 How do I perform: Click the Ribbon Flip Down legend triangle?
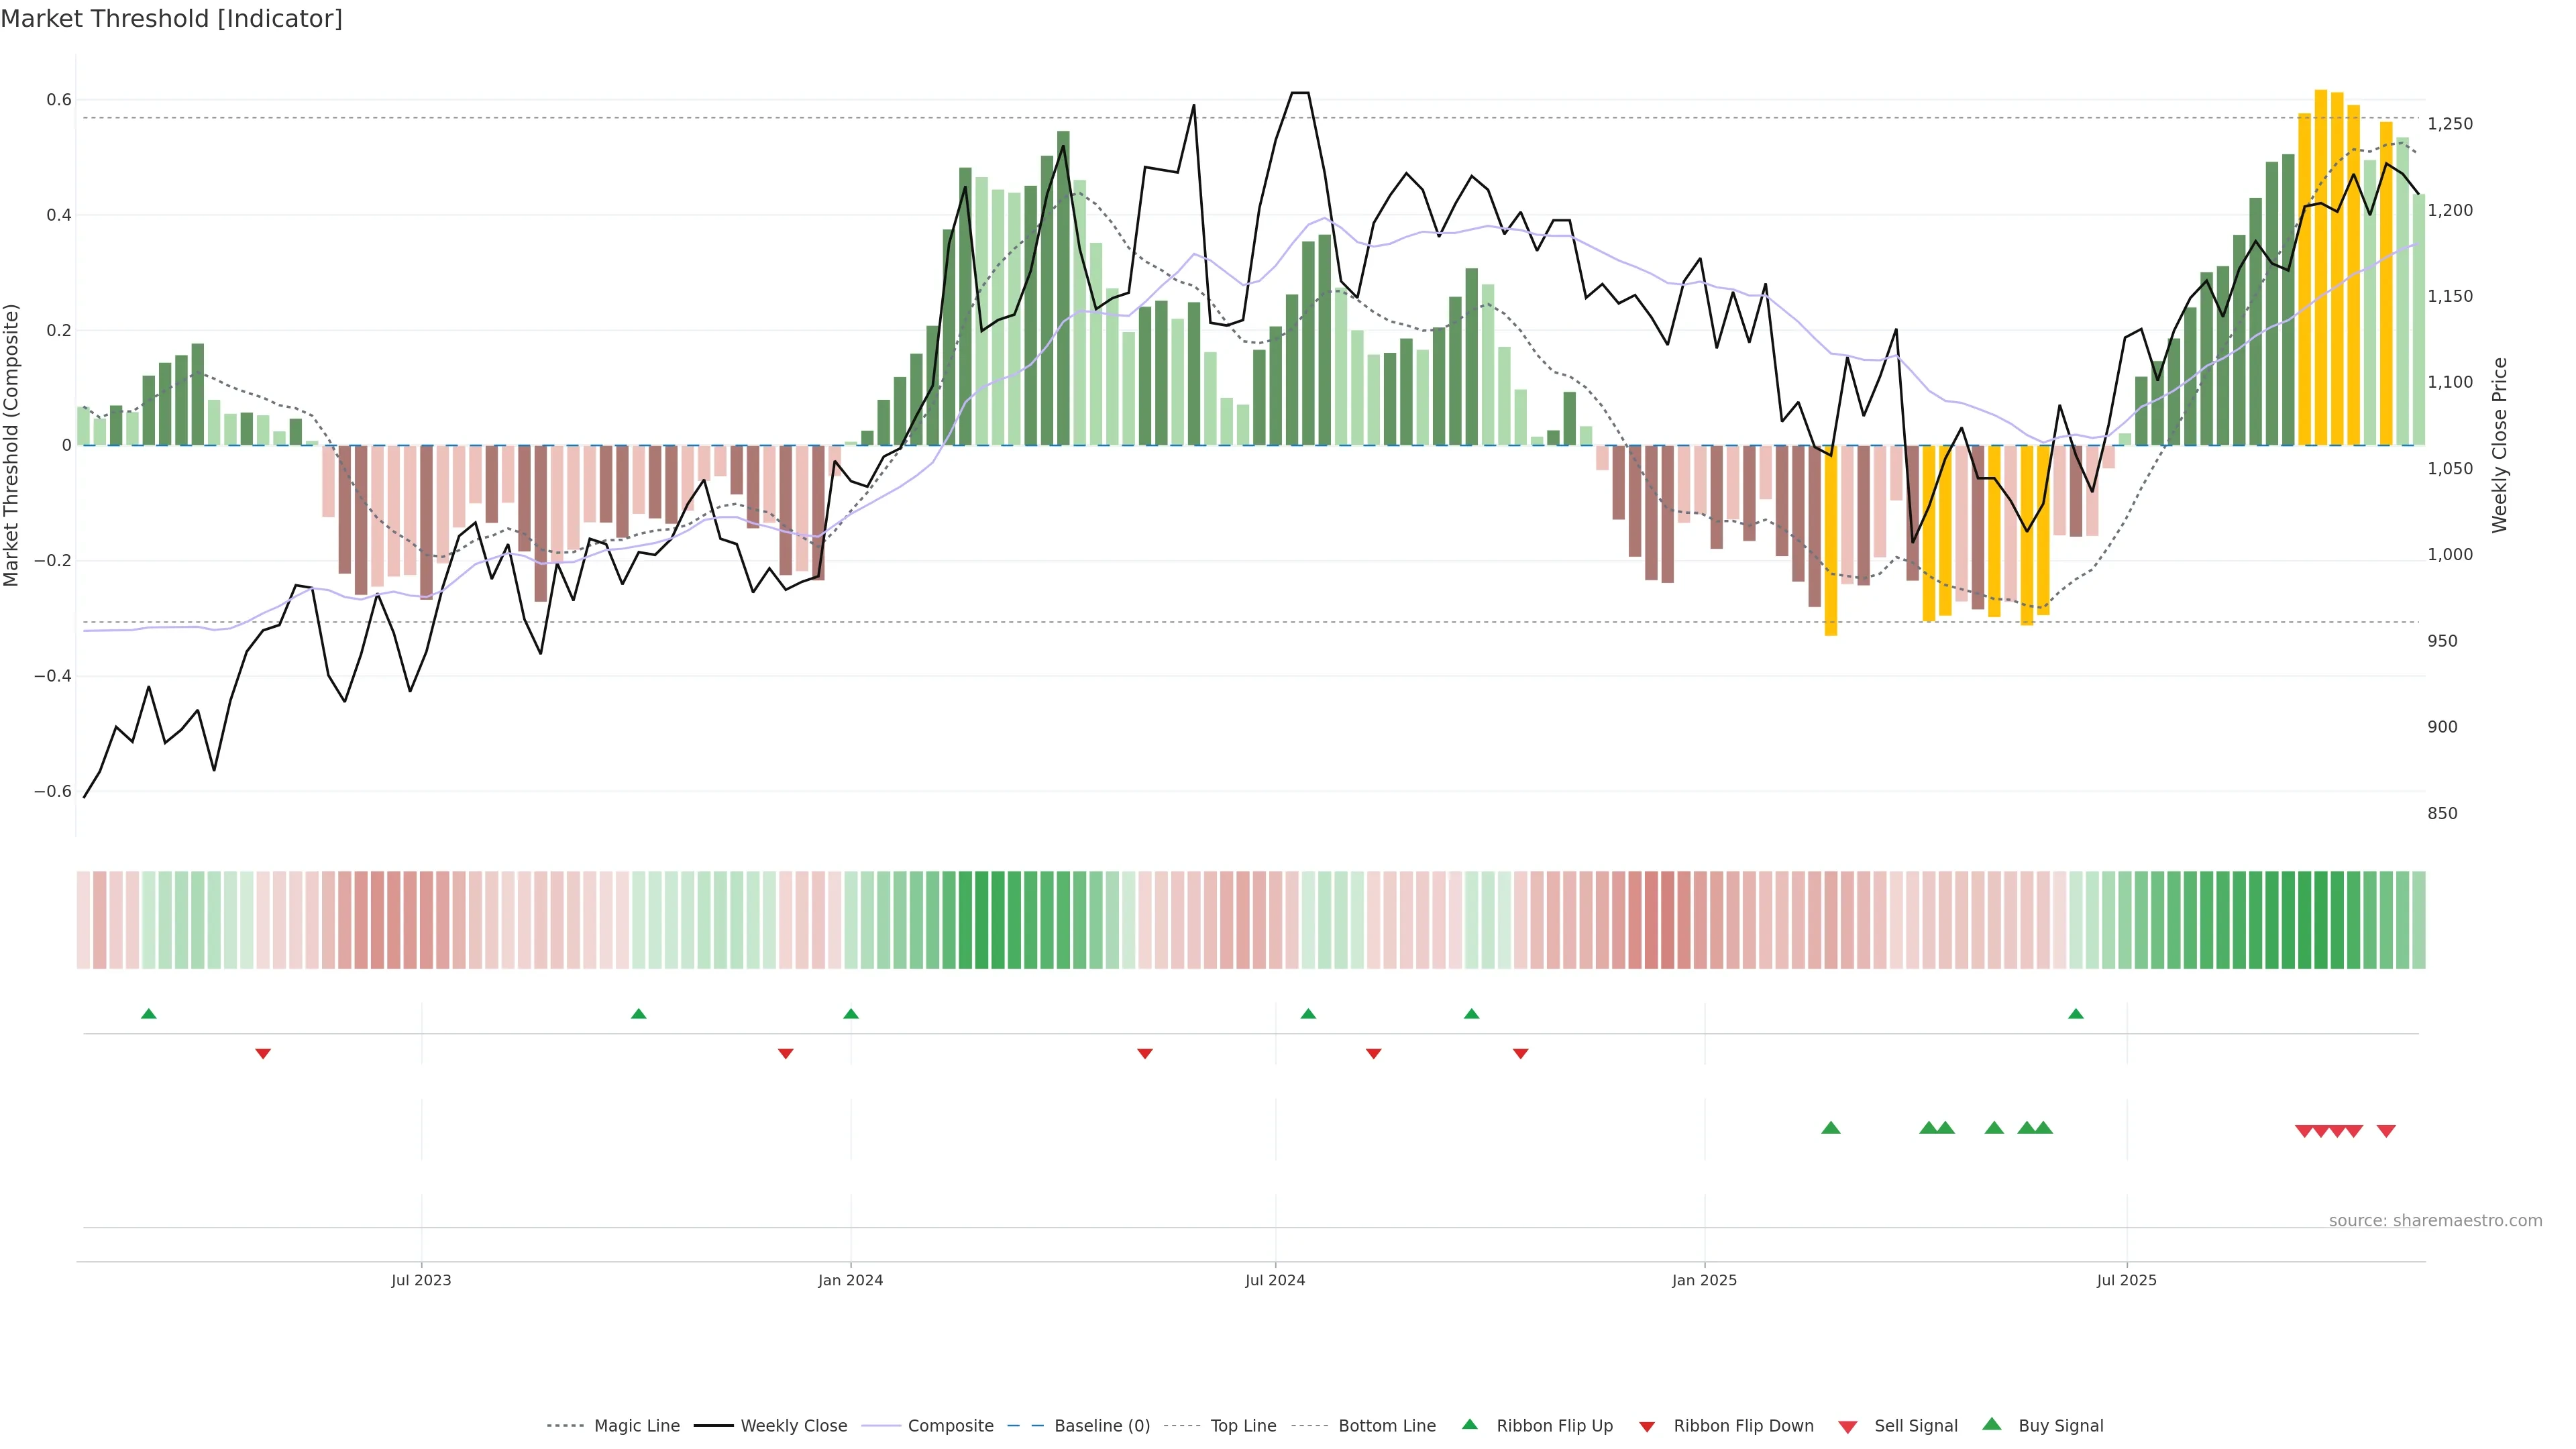click(1647, 1427)
